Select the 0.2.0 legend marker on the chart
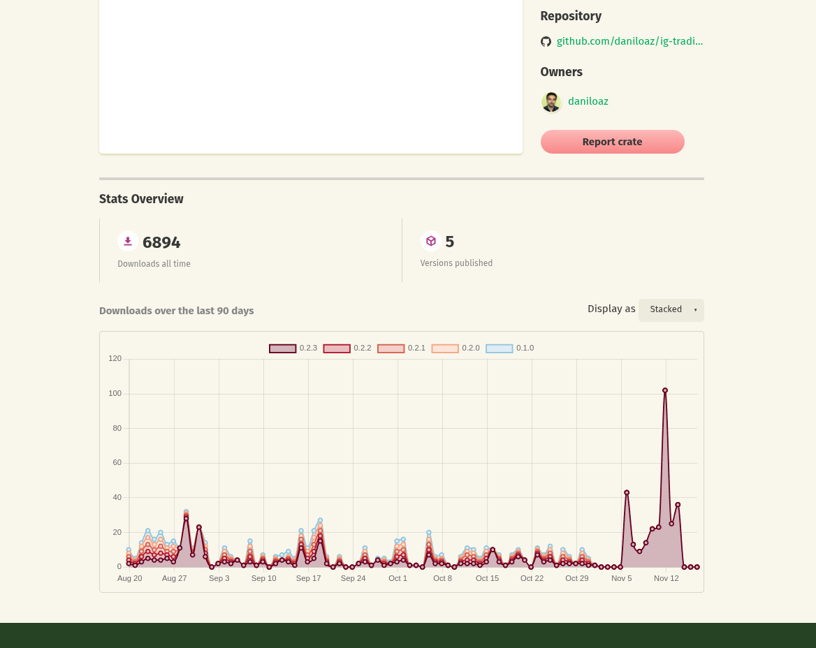 (x=444, y=348)
